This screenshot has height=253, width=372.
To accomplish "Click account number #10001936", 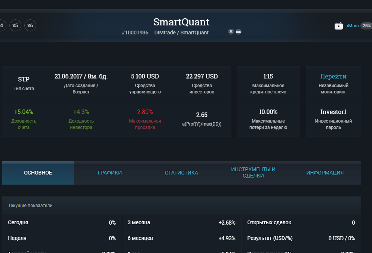I will (135, 33).
